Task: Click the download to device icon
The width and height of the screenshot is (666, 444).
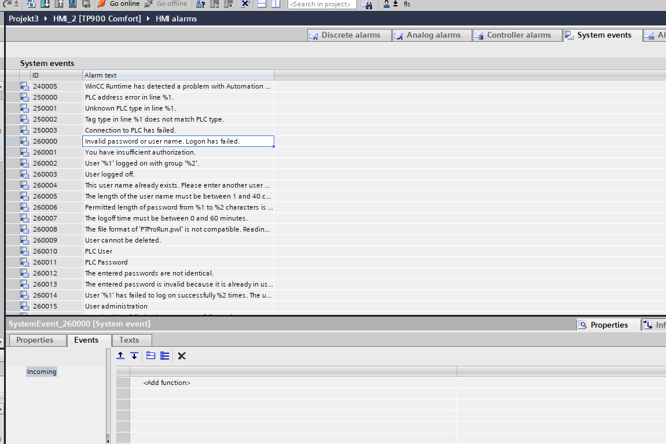Action: click(45, 4)
